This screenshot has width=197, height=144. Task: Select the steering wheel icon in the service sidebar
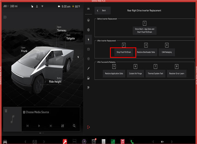point(88,20)
